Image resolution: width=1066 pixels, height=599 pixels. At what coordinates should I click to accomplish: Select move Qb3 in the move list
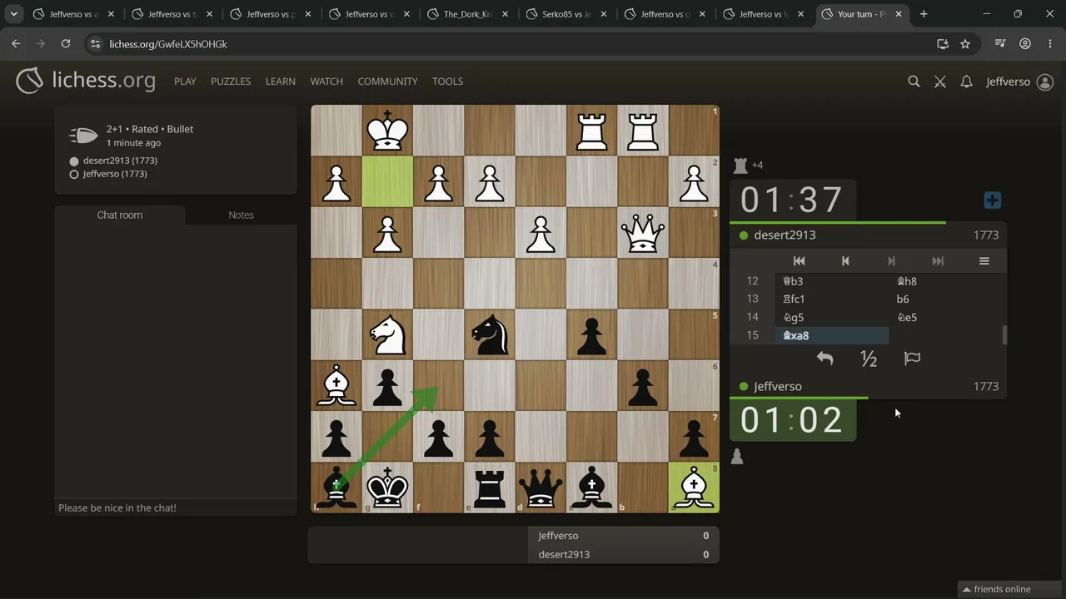831,281
